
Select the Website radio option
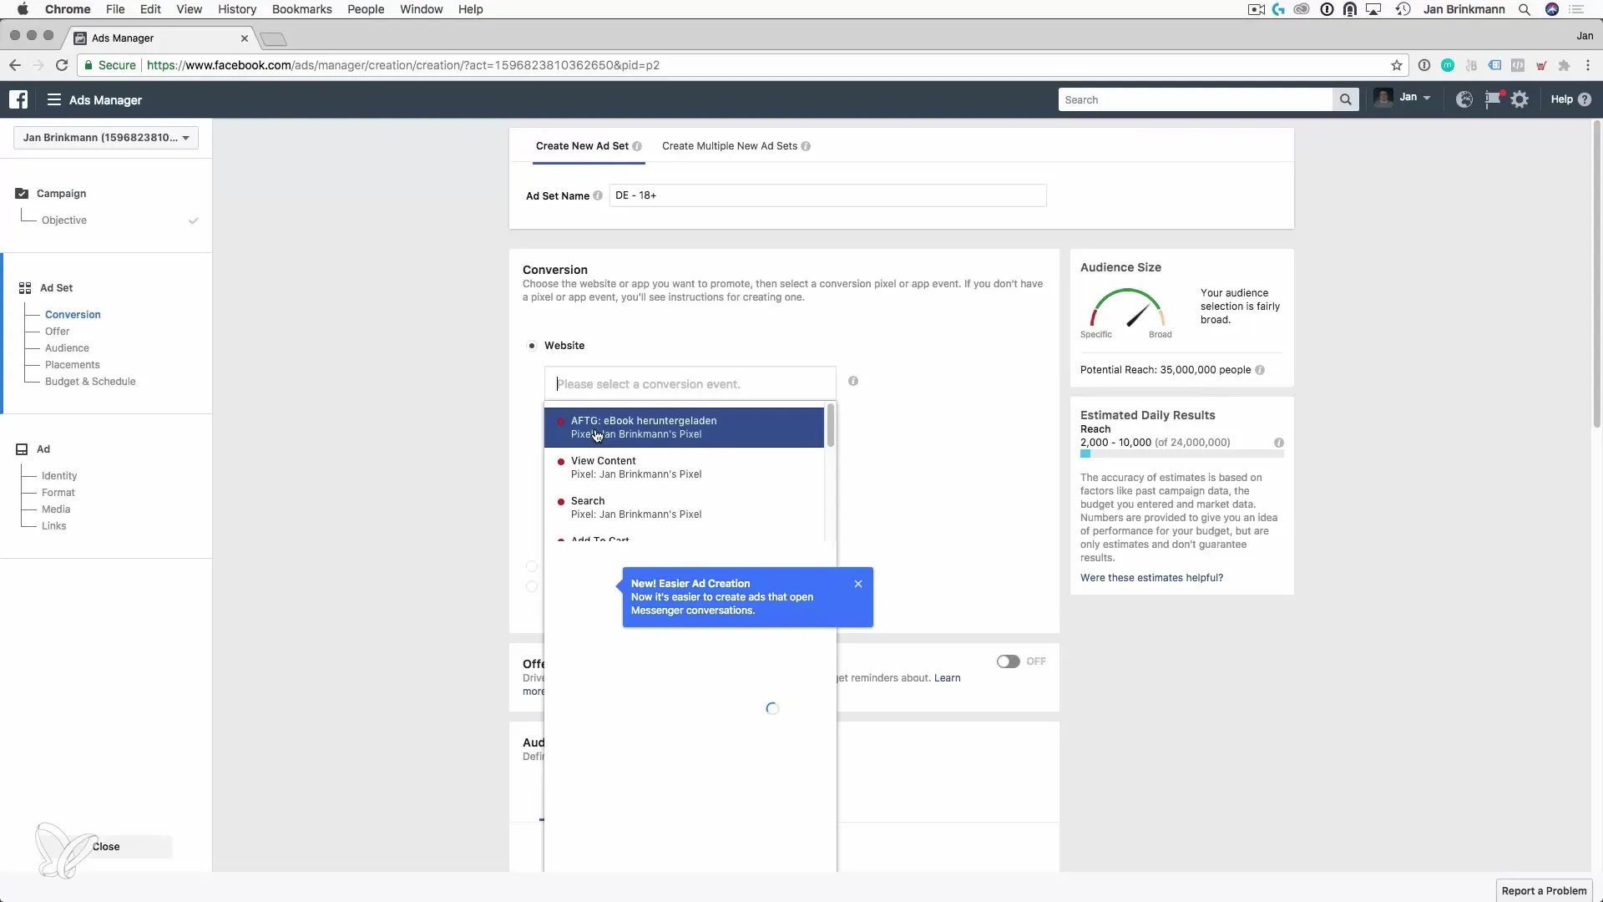tap(532, 346)
